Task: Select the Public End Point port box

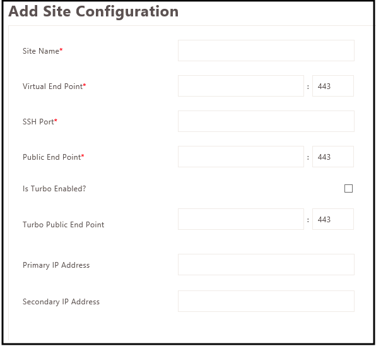Action: 333,157
